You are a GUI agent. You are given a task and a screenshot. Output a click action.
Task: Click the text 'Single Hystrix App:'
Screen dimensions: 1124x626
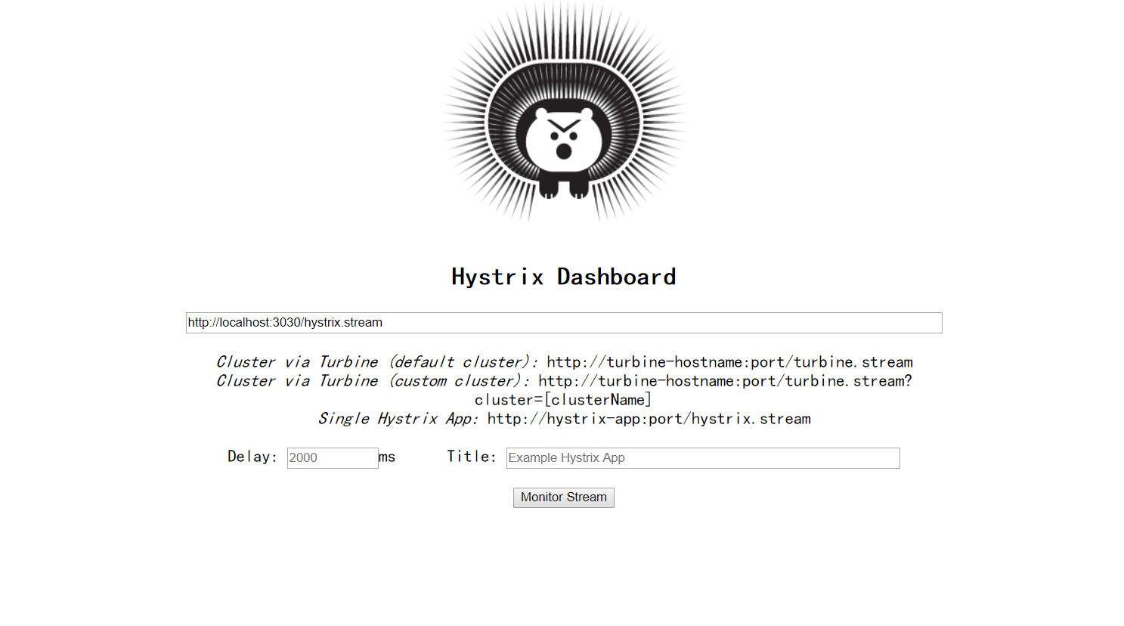398,419
